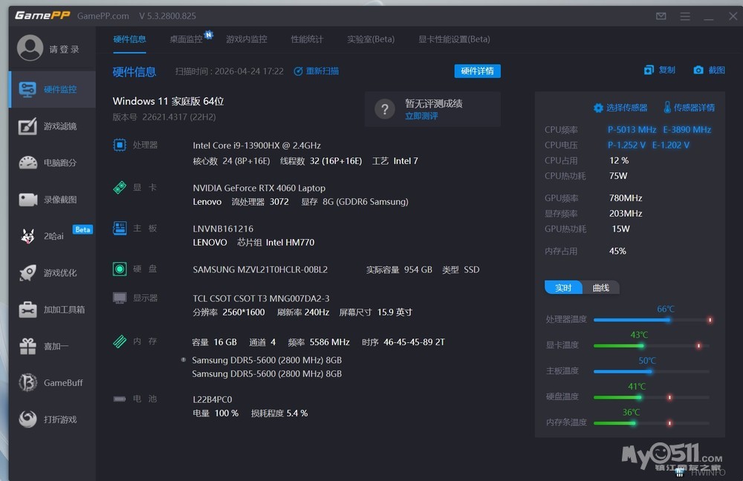The height and width of the screenshot is (481, 743).
Task: Click the 立即测评 link
Action: 421,116
